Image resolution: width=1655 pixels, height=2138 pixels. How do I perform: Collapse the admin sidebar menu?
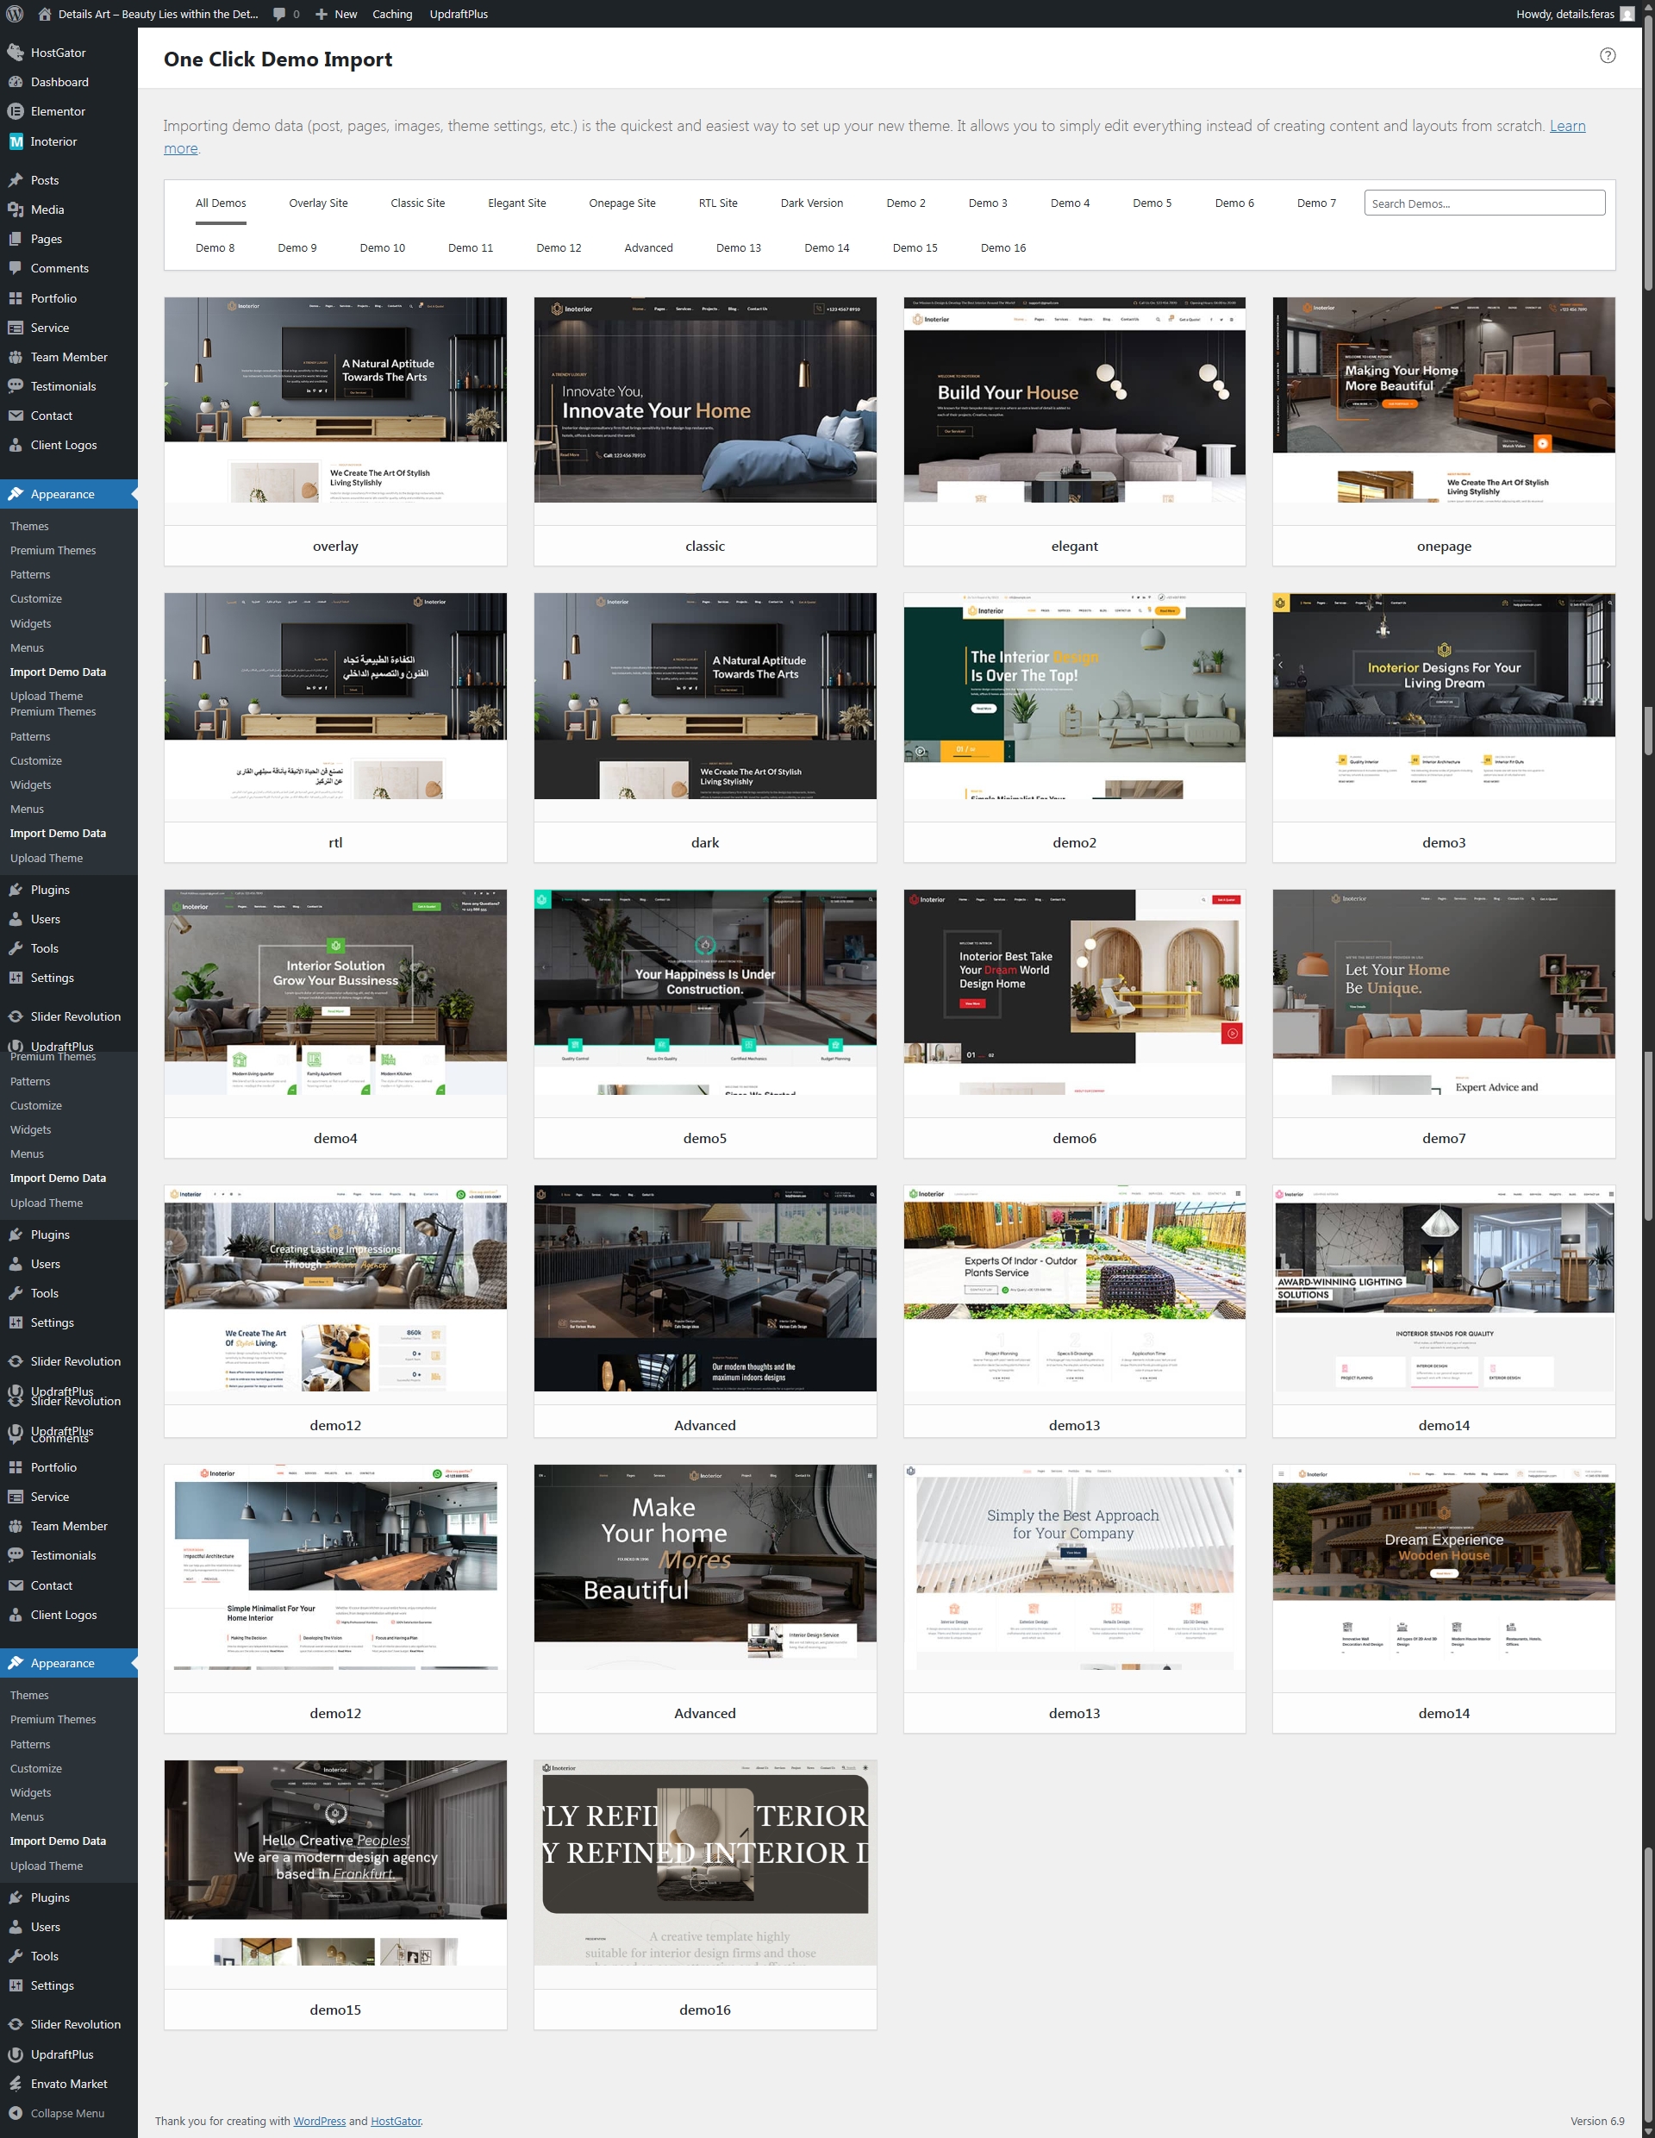pyautogui.click(x=66, y=2112)
